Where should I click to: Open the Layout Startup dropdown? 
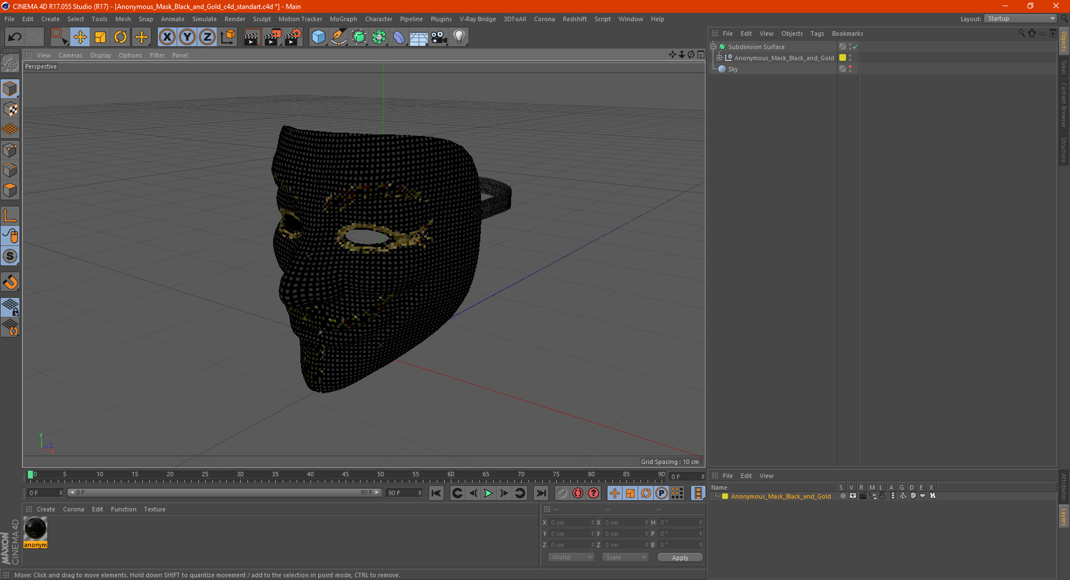[x=1020, y=19]
